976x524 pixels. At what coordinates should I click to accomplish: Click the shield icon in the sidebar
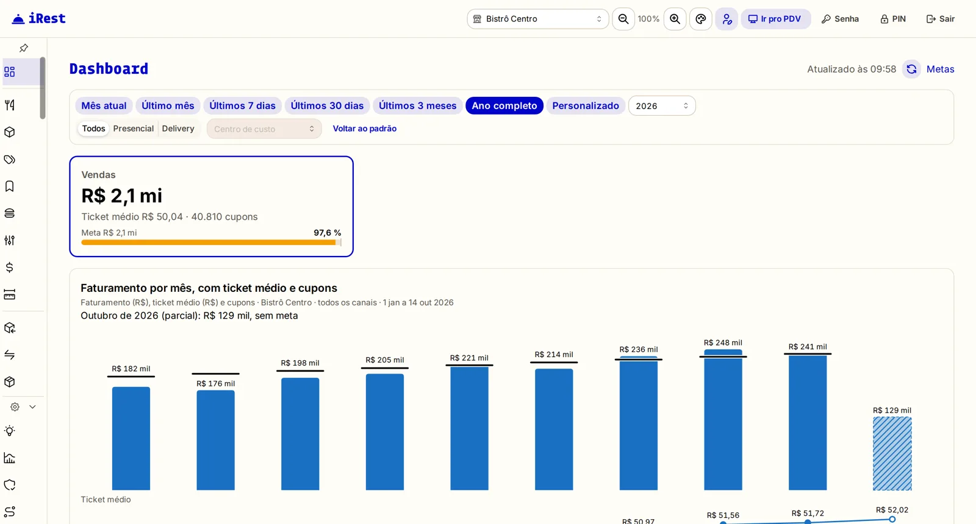(10, 485)
